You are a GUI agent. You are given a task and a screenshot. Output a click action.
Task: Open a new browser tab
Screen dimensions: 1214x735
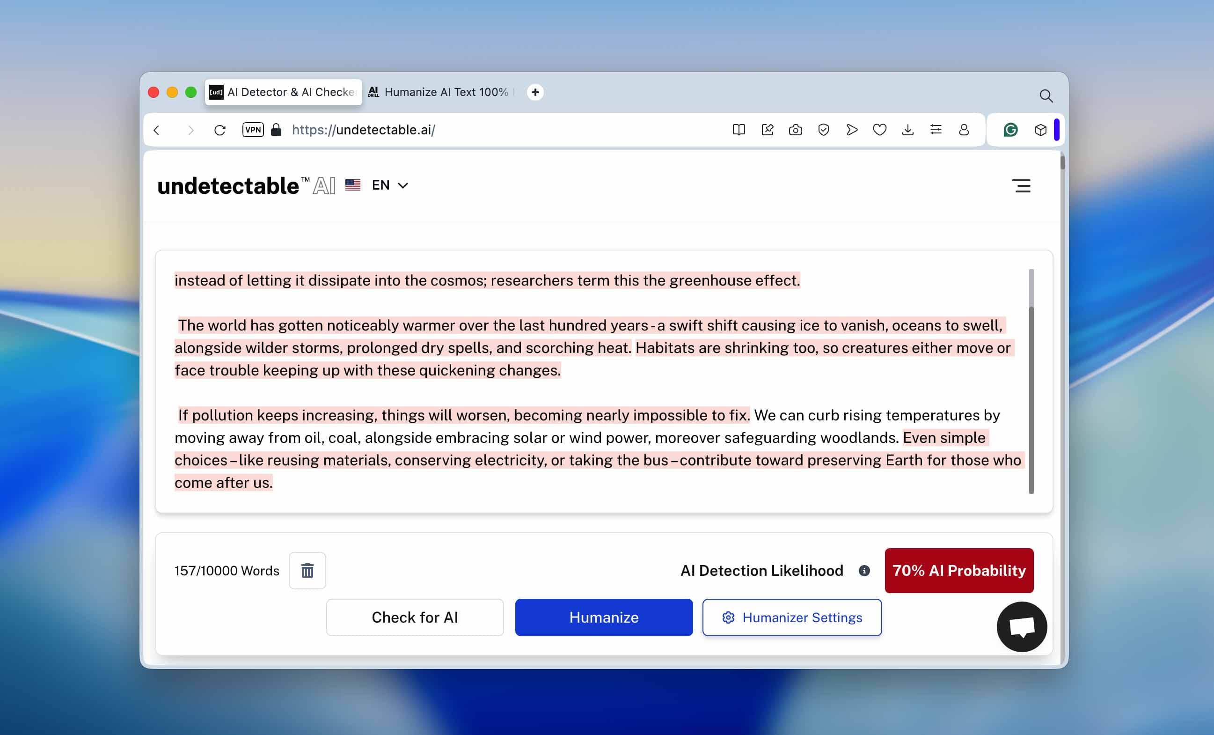coord(535,92)
